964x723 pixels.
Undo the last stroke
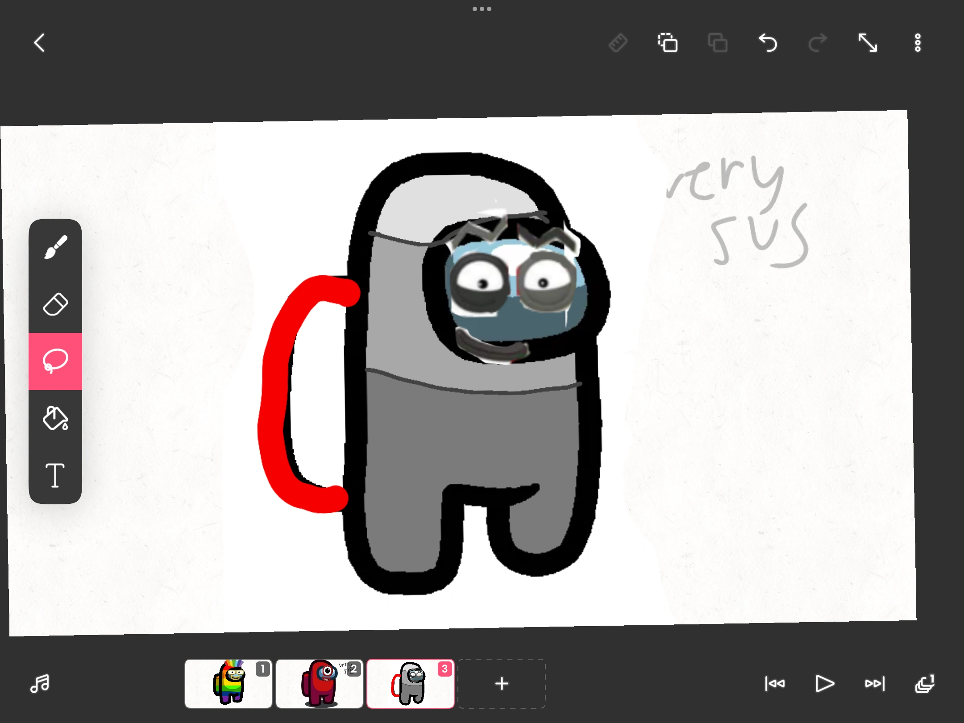(769, 43)
